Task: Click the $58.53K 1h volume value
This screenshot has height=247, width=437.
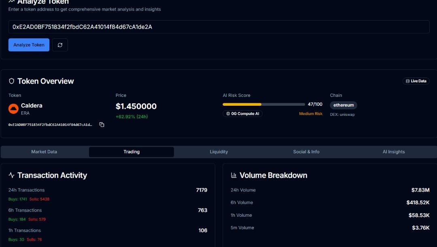Action: [x=419, y=216]
